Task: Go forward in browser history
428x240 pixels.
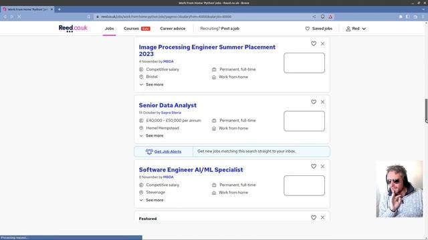Action: click(12, 17)
